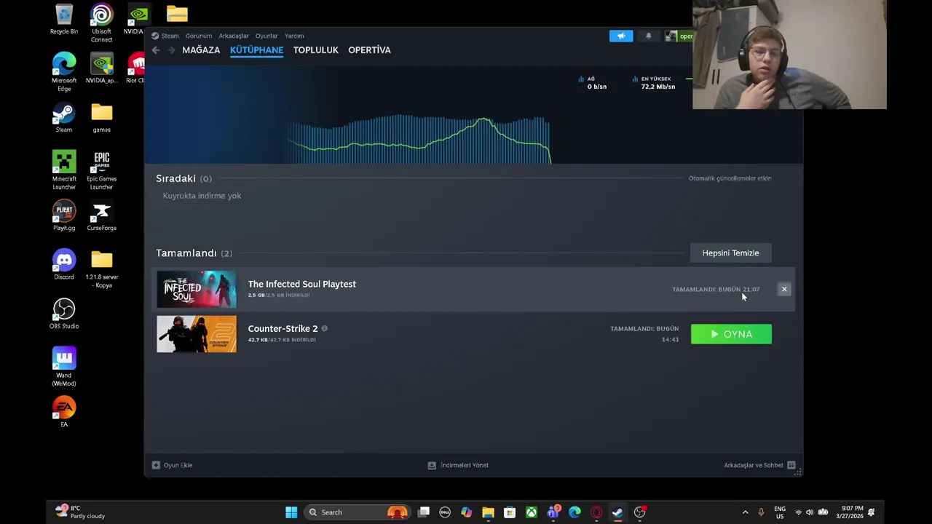Open the Epic Games Launcher desktop icon
Viewport: 932px width, 524px height.
102,170
